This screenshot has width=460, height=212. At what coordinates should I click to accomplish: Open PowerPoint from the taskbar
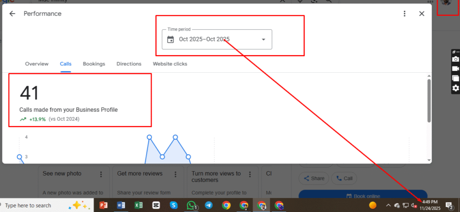104,205
